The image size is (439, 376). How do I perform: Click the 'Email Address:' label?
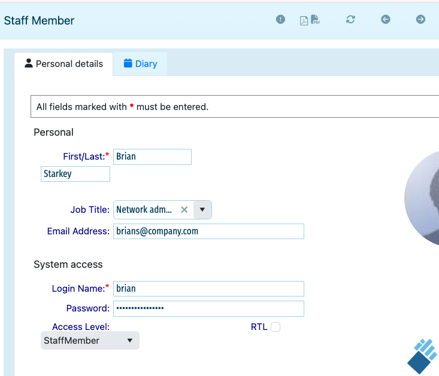(x=78, y=231)
